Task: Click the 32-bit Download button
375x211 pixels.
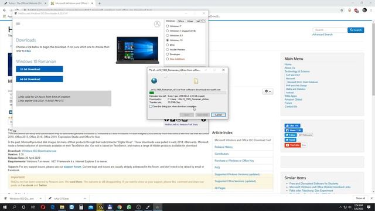Action: coord(39,69)
